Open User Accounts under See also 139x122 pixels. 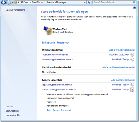12,111
